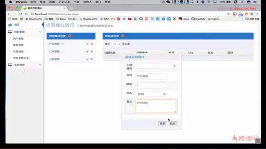Open the Gmail bookmark icon
The width and height of the screenshot is (266, 149).
pyautogui.click(x=113, y=19)
